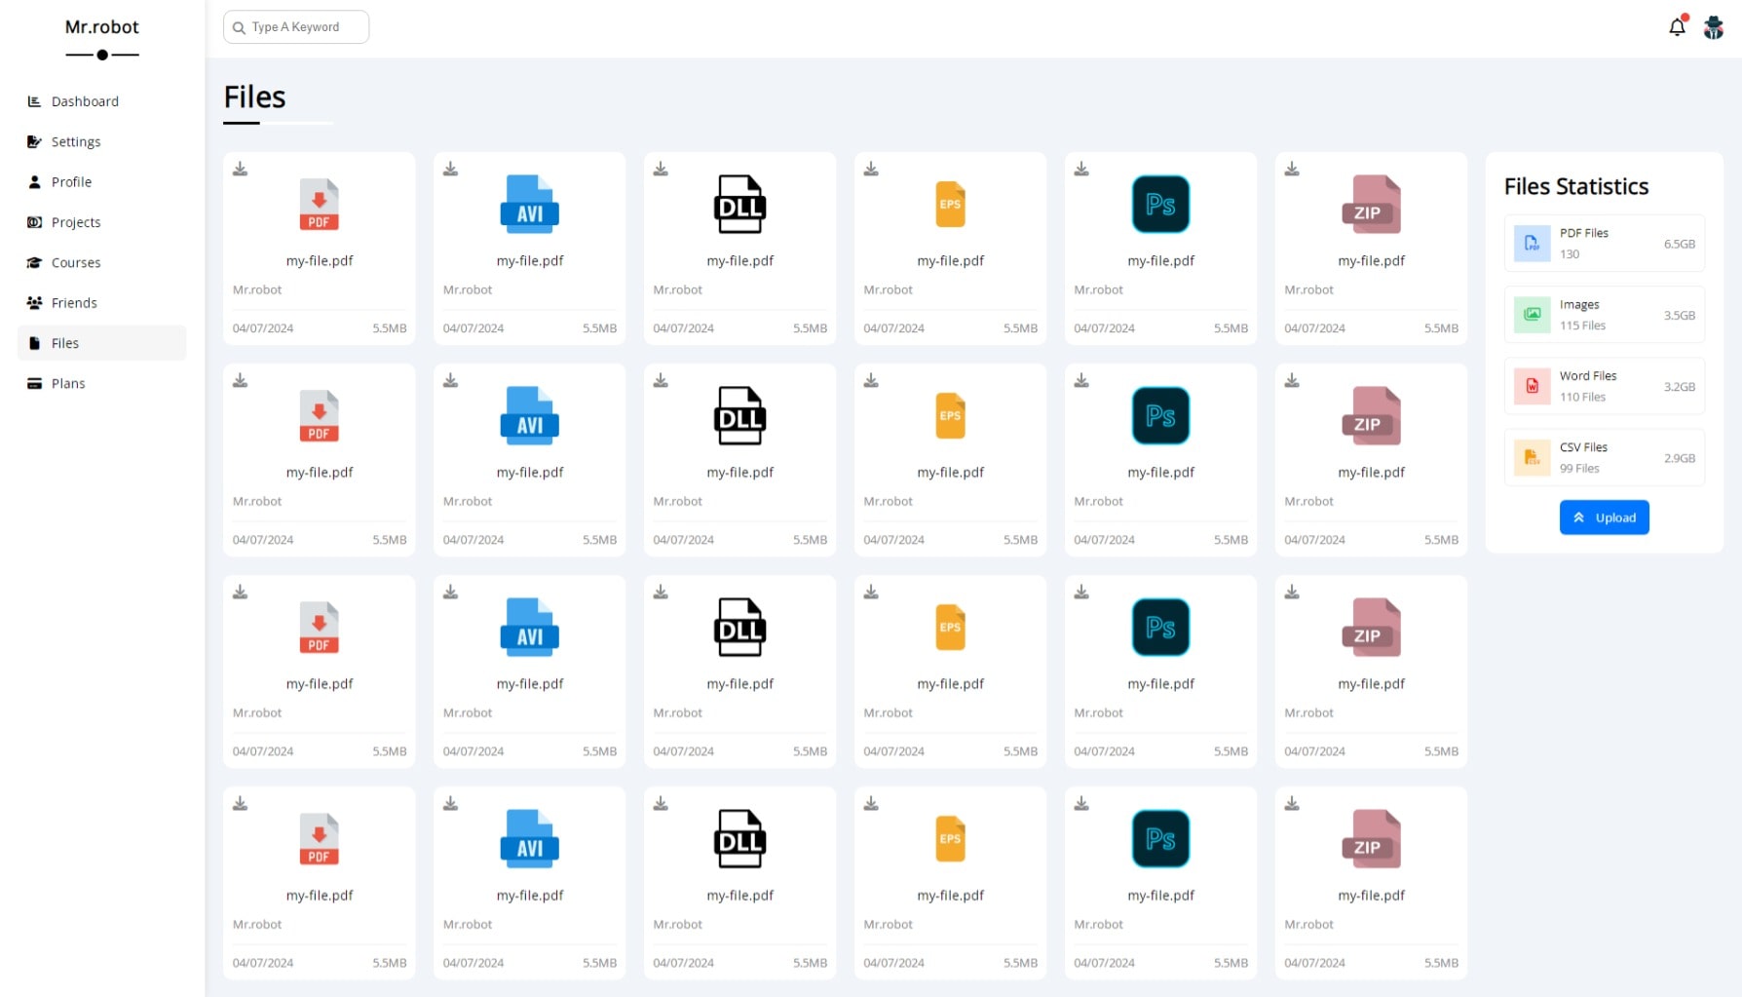Click the Photoshop file icon in the third row

coord(1160,628)
